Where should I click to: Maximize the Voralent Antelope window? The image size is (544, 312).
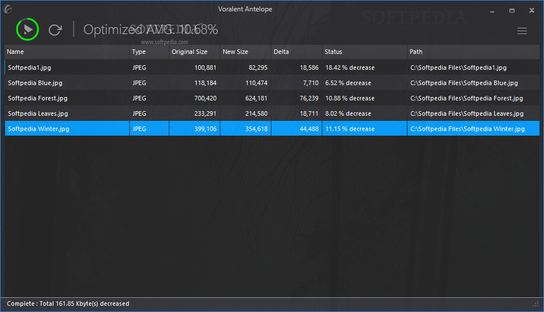coord(512,11)
